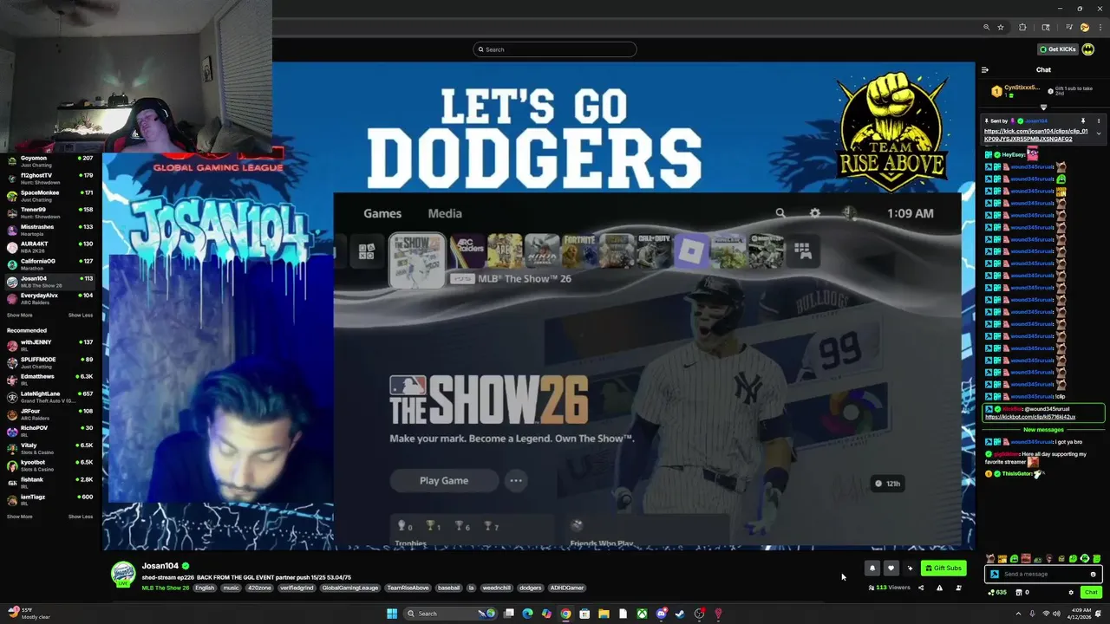This screenshot has height=624, width=1110.
Task: Open the Batman profile avatar menu
Action: [1088, 49]
